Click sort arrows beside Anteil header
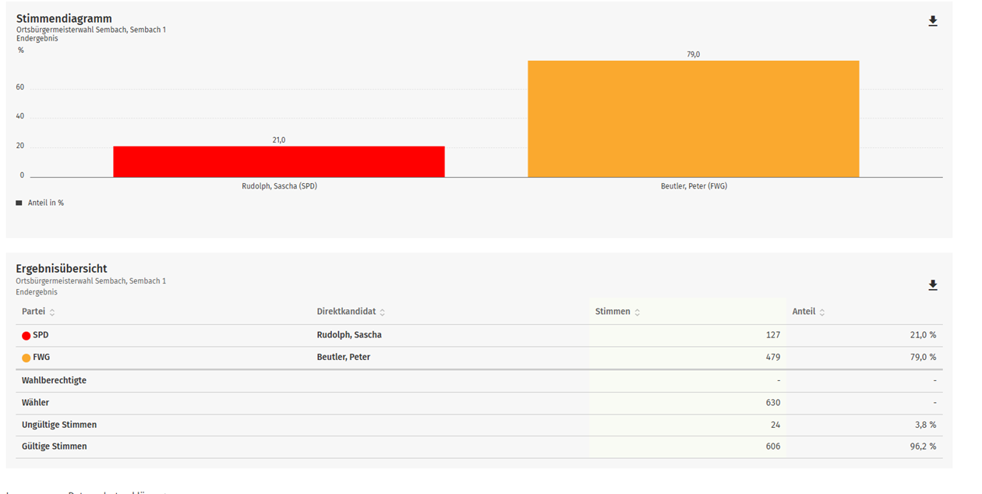 coord(821,312)
